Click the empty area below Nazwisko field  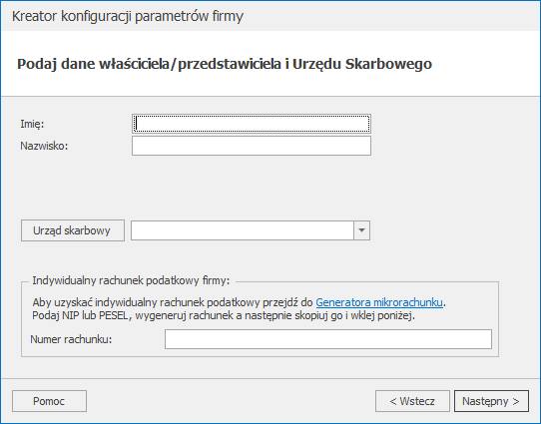(x=252, y=187)
